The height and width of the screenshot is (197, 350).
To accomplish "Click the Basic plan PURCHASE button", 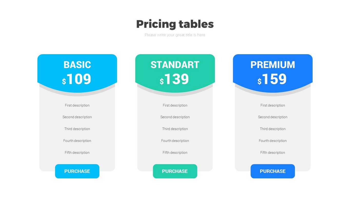I will tap(77, 171).
